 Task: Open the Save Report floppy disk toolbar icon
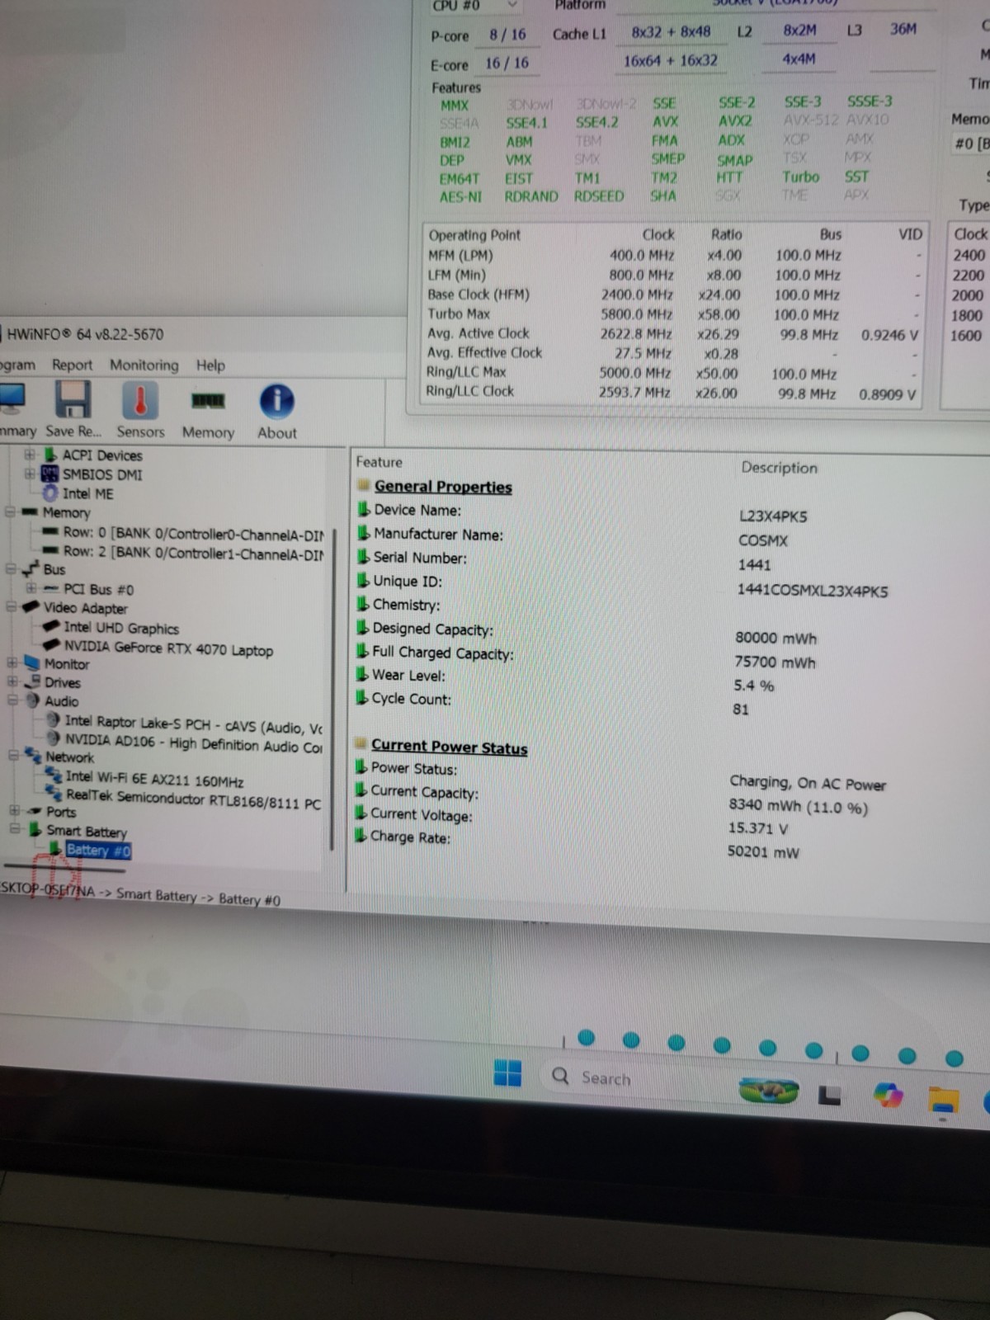click(73, 401)
